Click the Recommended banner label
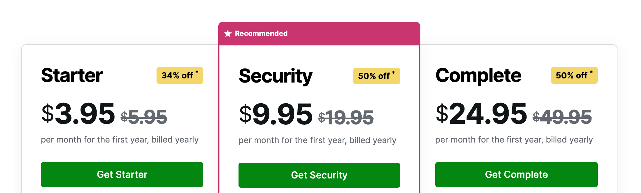This screenshot has width=641, height=193. coord(261,34)
